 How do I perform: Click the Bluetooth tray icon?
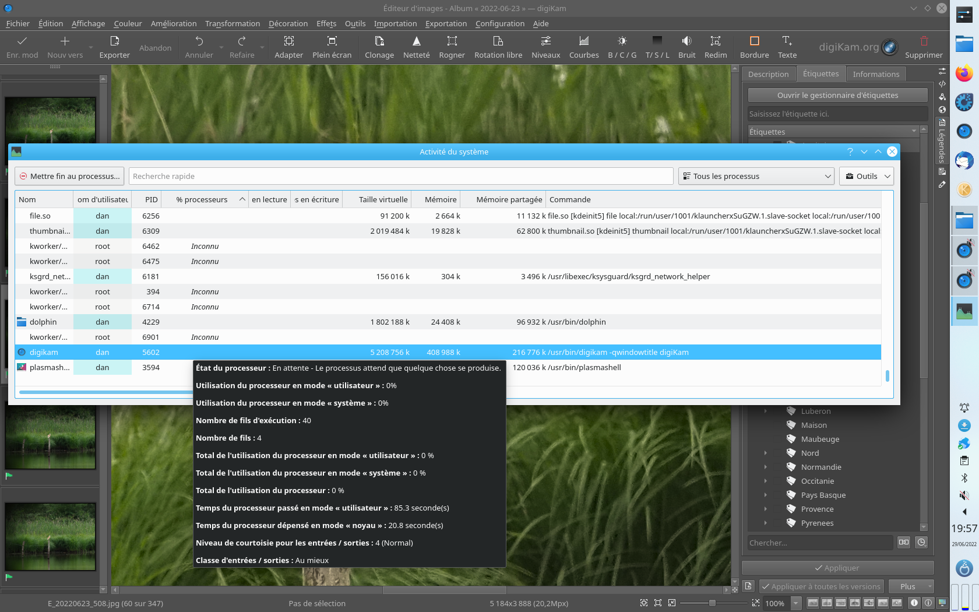[x=964, y=478]
